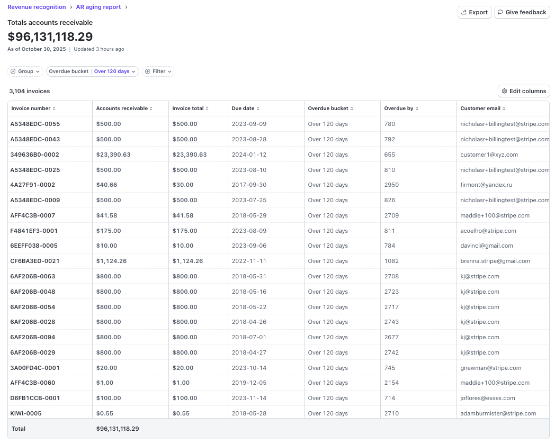The height and width of the screenshot is (444, 555).
Task: Go to Revenue recognition breadcrumb
Action: 37,7
